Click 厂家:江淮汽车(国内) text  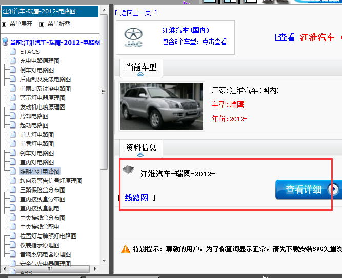pos(246,90)
